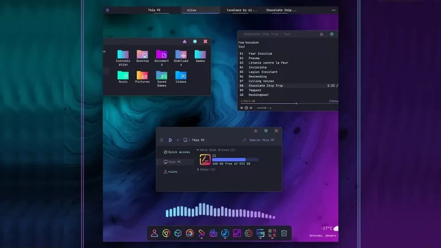Expand the Other (1) group

click(198, 170)
